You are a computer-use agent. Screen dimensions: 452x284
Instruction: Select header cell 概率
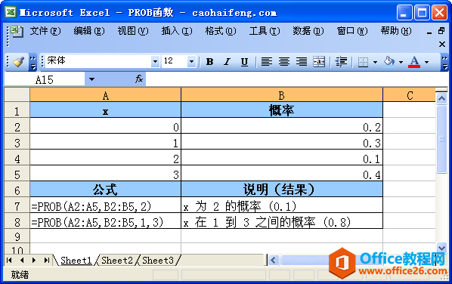click(282, 110)
